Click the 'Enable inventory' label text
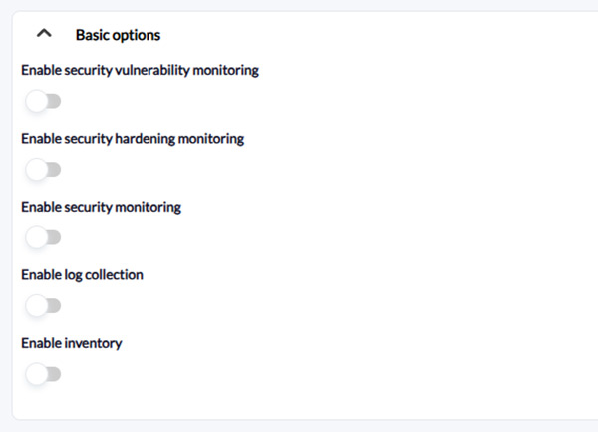Viewport: 598px width, 432px height. 71,343
